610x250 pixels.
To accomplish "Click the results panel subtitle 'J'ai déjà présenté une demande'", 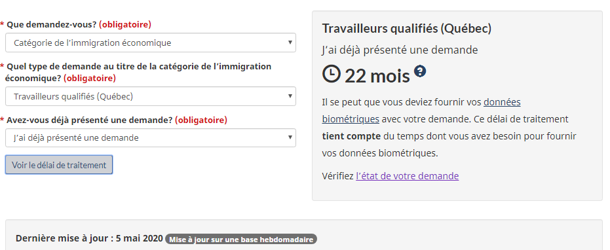I will pyautogui.click(x=400, y=50).
